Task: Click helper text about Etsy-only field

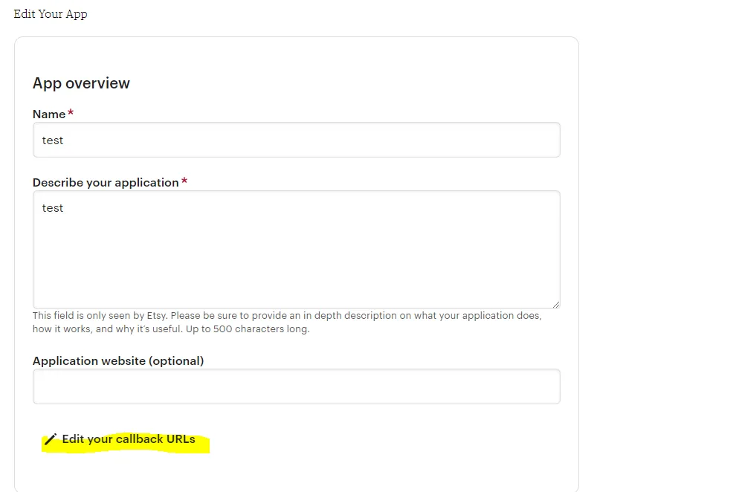Action: pos(287,323)
